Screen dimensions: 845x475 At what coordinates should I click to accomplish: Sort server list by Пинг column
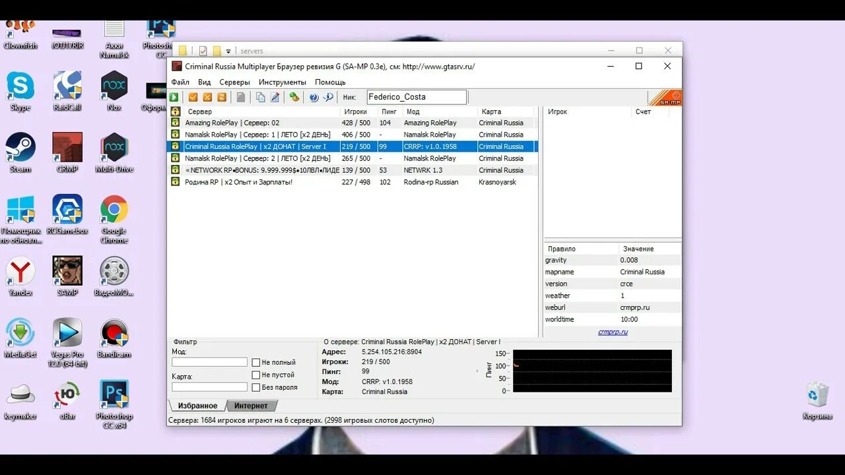tap(389, 111)
